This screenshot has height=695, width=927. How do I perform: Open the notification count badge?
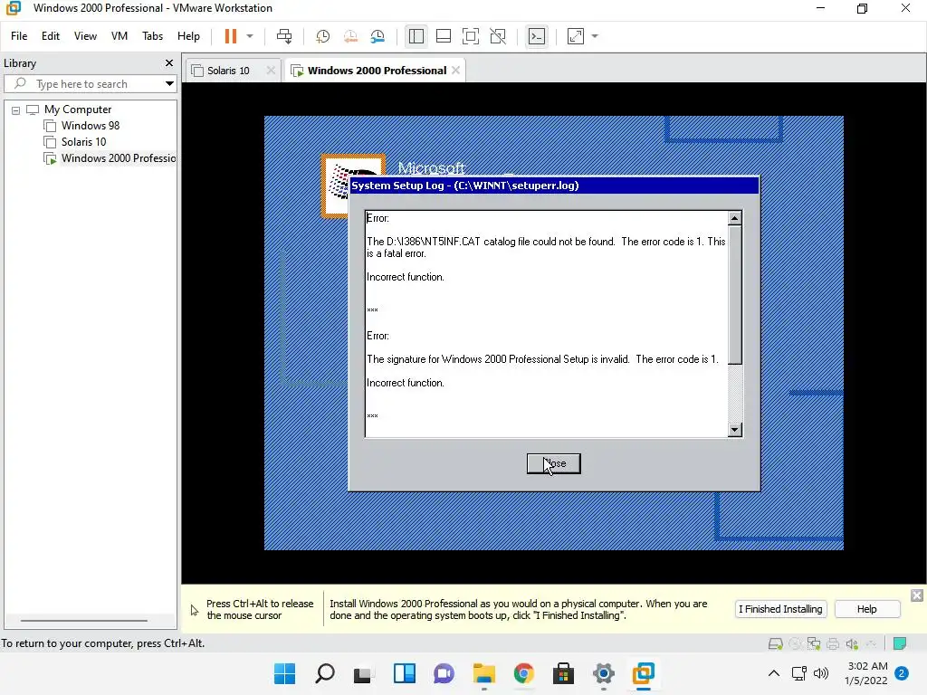pyautogui.click(x=902, y=673)
